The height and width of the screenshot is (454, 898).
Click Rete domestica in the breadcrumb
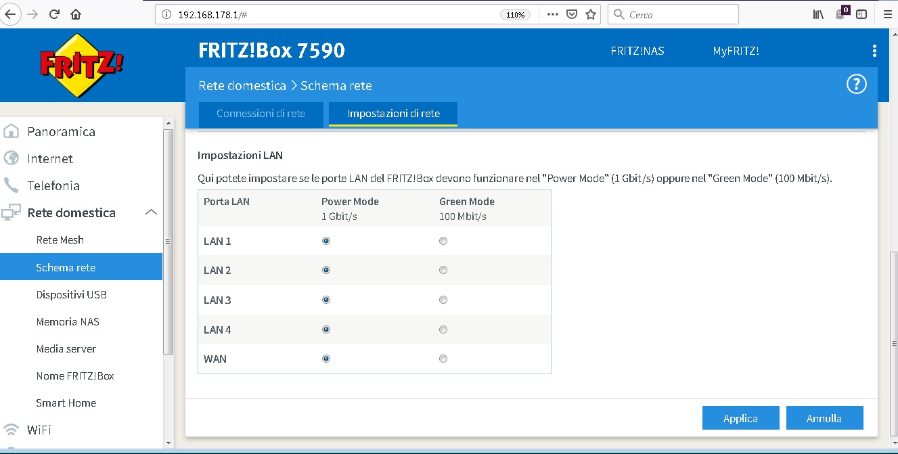[x=242, y=86]
